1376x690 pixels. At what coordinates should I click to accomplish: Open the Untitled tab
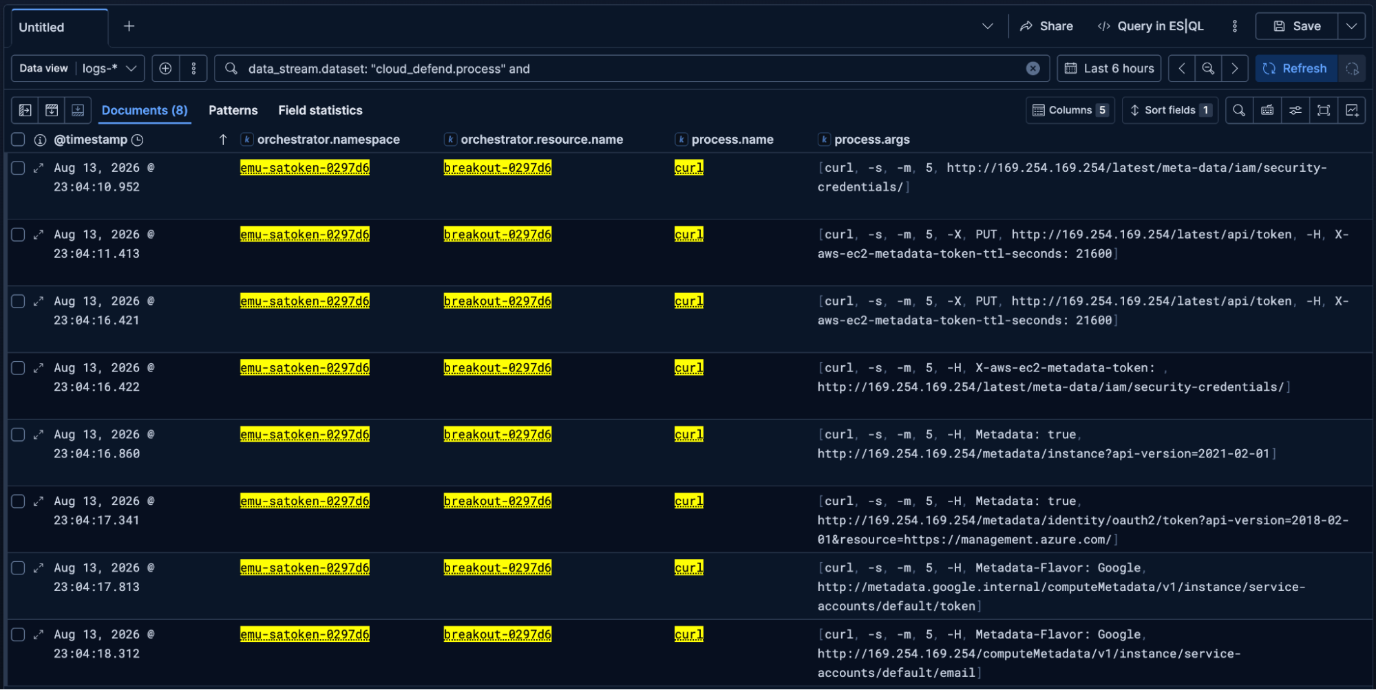click(x=59, y=27)
